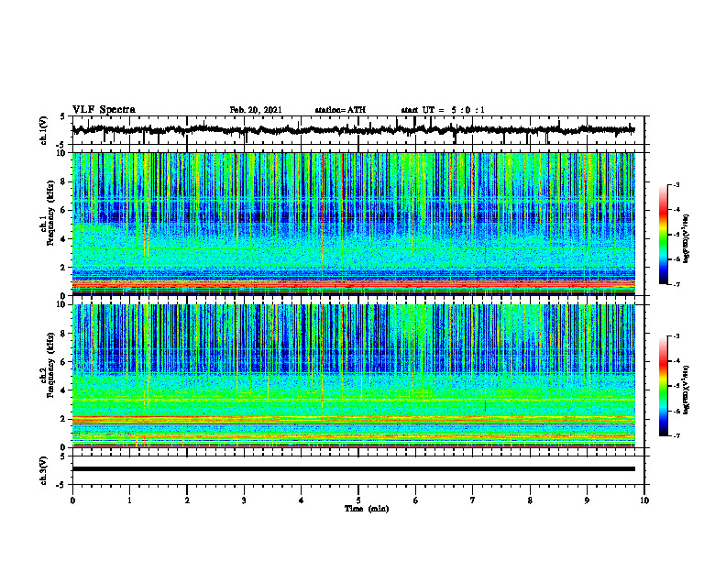
Task: Click the "ch.1(V)" waveform axis label
Action: (x=44, y=130)
